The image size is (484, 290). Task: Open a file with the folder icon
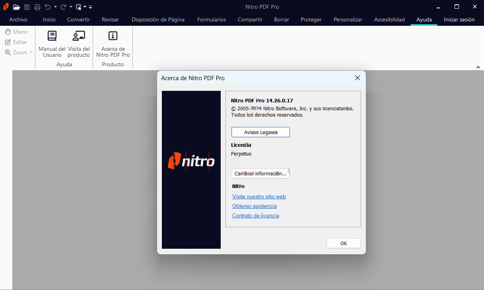pos(16,7)
